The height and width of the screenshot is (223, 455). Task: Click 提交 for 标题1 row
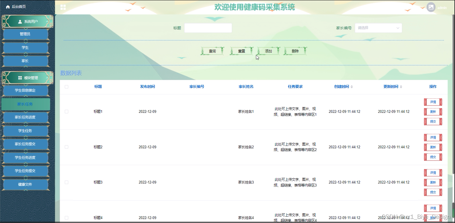click(433, 122)
